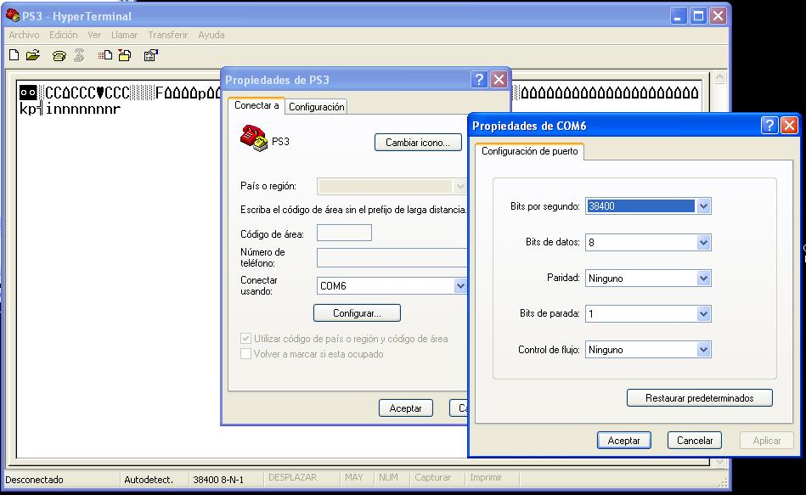Viewport: 806px width, 495px height.
Task: Click the terminal scrollbar up arrow
Action: [x=719, y=77]
